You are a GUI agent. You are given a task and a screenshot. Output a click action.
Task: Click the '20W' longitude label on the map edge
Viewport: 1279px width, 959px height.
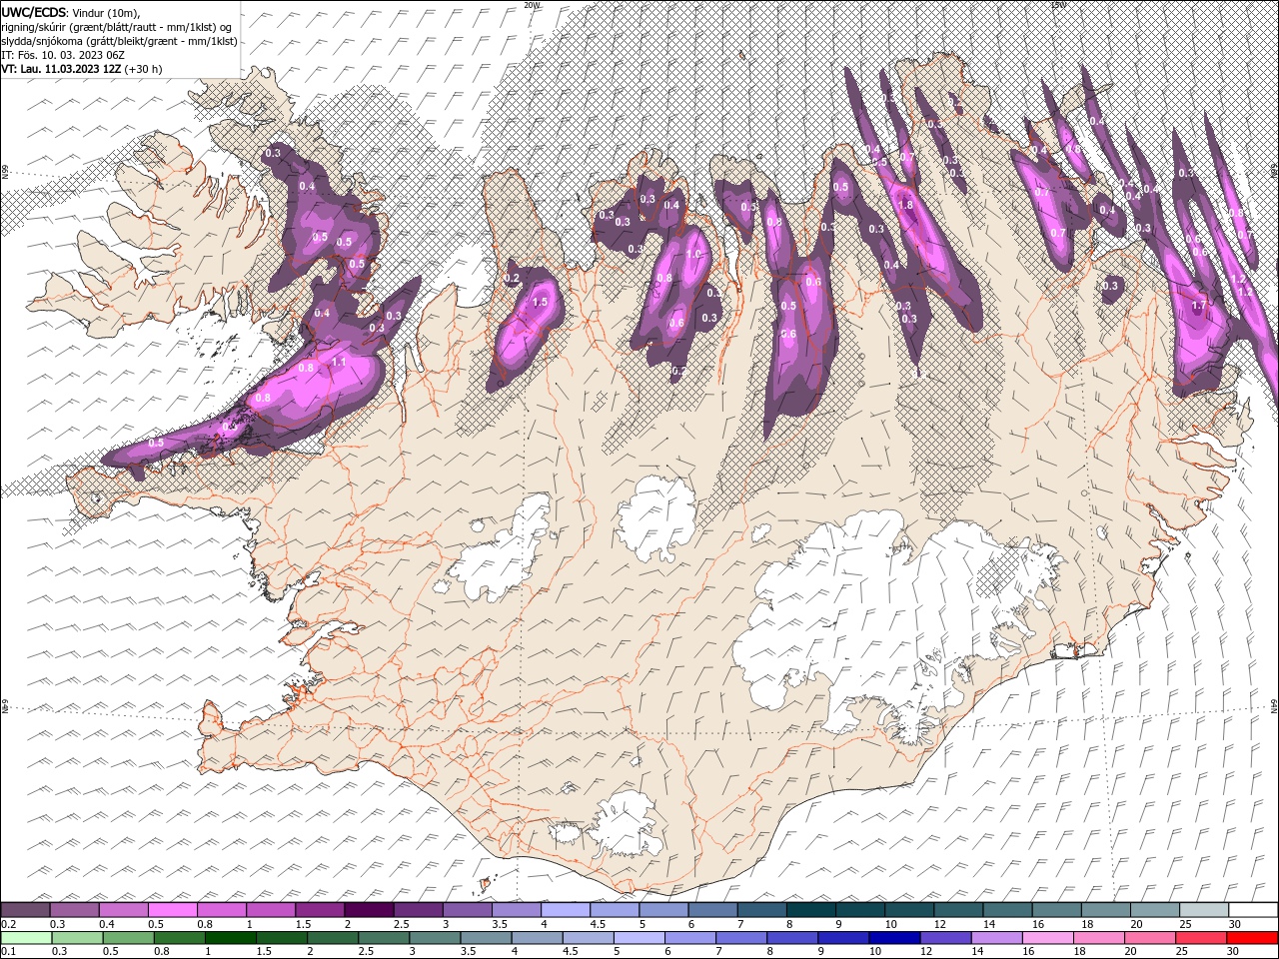[532, 5]
